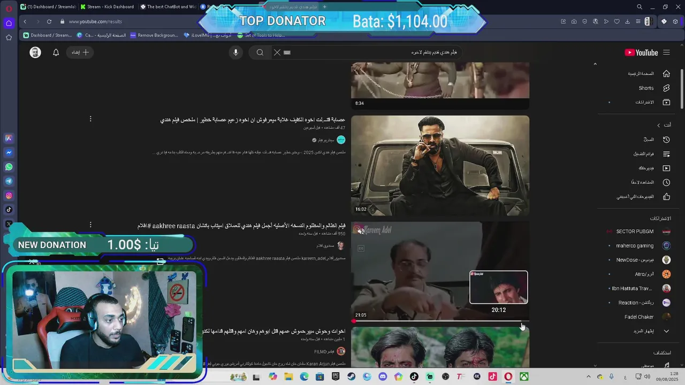Open the 16:02 man-on-jeep video thumbnail
This screenshot has width=685, height=385.
click(x=440, y=166)
